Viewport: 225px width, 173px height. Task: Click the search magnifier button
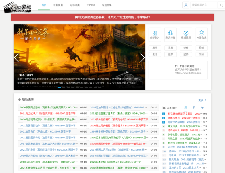click(222, 5)
